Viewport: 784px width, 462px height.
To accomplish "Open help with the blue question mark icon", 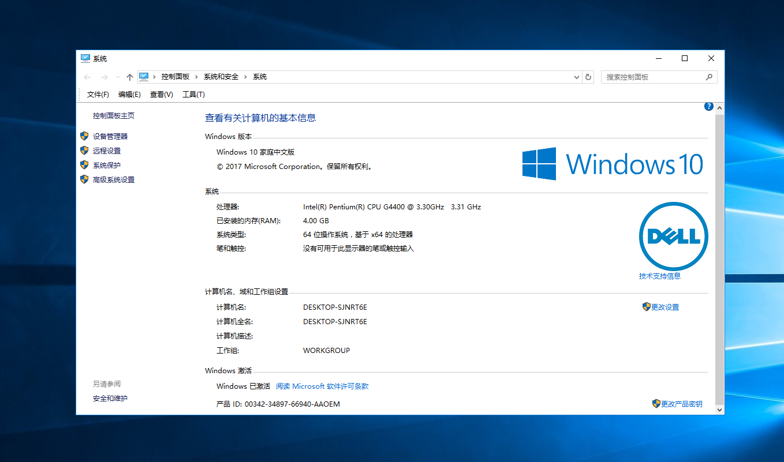I will 709,107.
